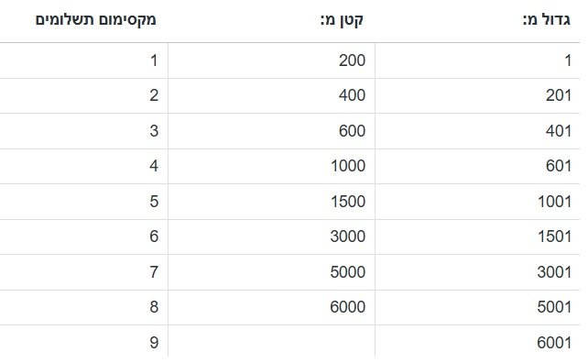The height and width of the screenshot is (363, 588).
Task: Click the 'קטן מ:' column header
Action: (342, 20)
